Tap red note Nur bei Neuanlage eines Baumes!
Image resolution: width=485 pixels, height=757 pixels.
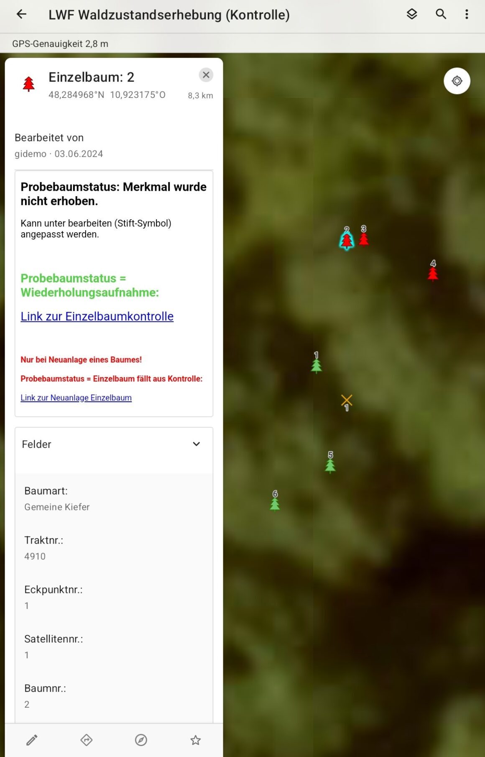(x=81, y=359)
